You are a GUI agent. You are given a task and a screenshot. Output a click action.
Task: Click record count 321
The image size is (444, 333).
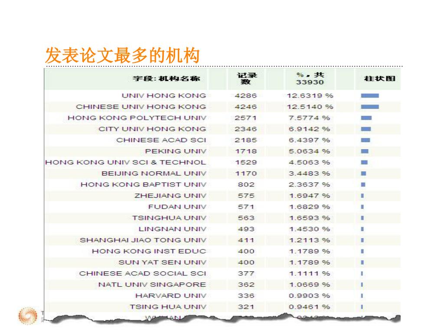click(x=246, y=307)
